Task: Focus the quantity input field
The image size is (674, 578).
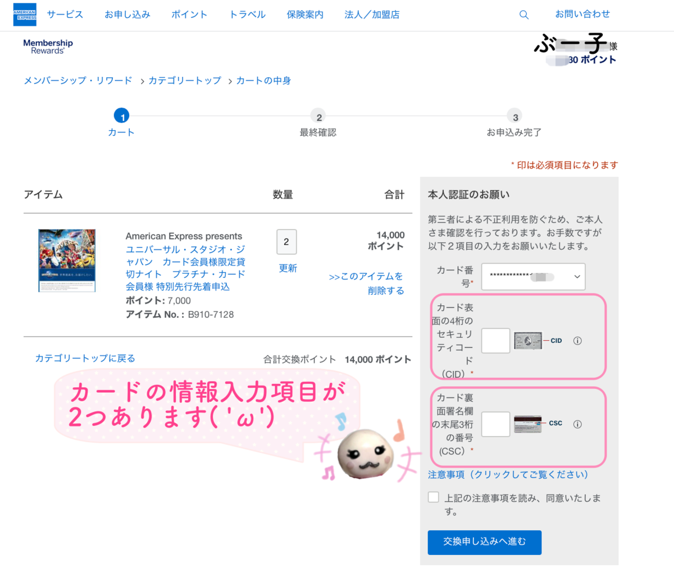Action: point(286,242)
